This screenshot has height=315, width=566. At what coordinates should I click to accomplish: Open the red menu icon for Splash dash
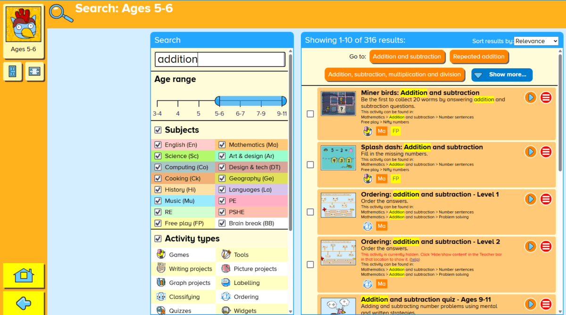[546, 151]
